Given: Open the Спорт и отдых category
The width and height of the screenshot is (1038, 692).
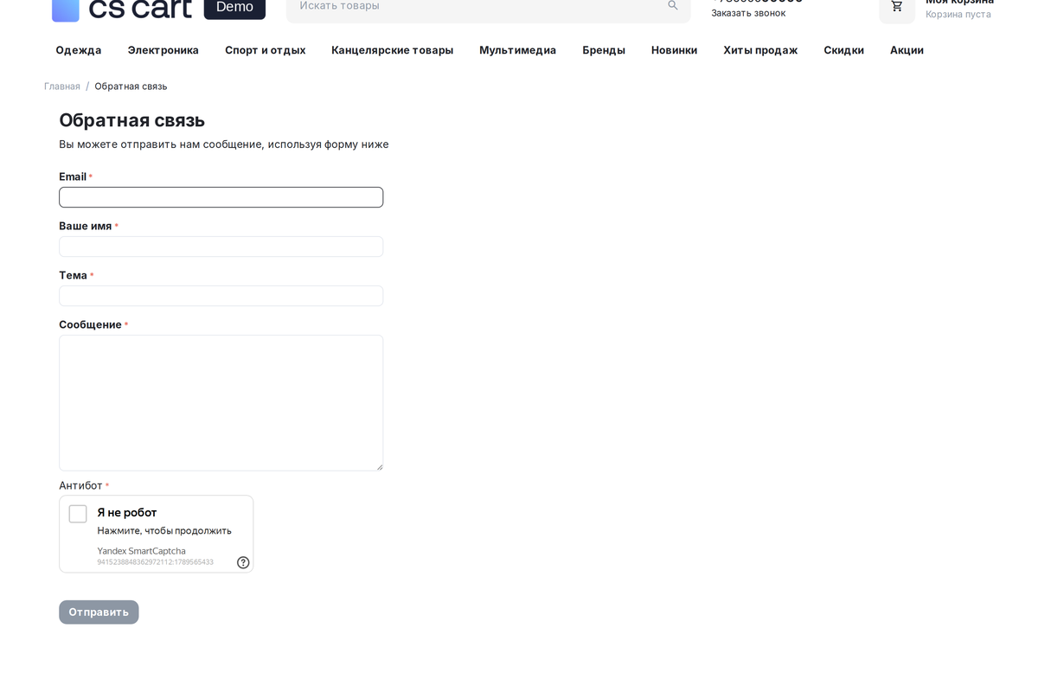Looking at the screenshot, I should click(x=266, y=50).
